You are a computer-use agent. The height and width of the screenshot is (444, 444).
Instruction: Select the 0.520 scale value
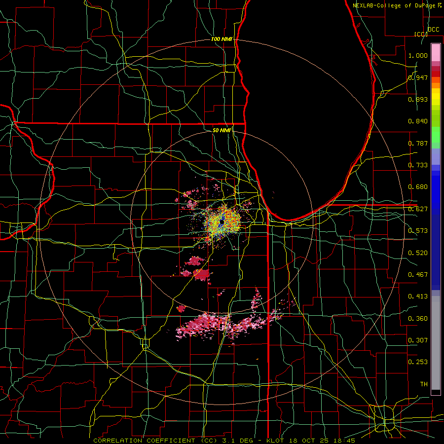(x=418, y=253)
